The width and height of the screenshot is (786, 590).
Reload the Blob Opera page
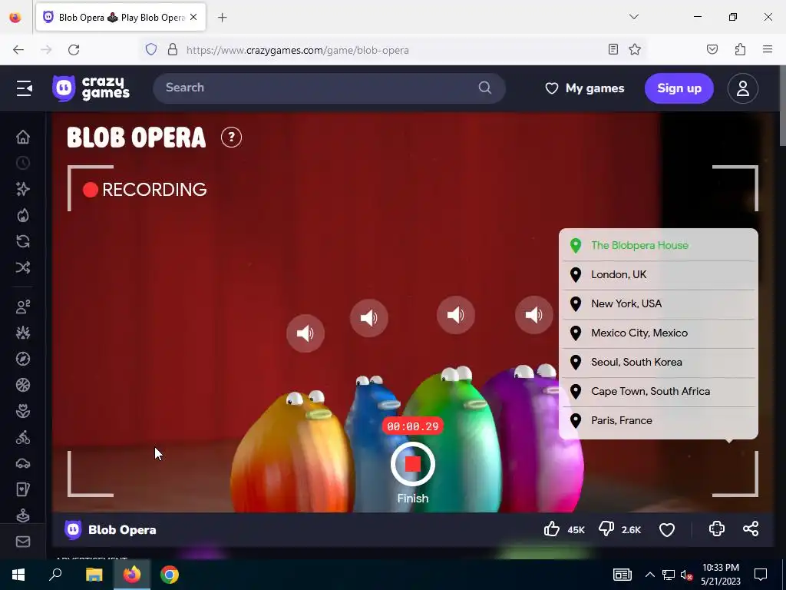coord(74,49)
